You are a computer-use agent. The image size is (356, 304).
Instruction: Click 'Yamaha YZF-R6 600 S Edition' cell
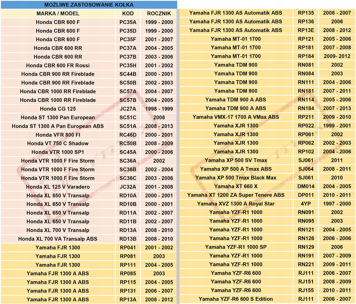coord(236,299)
